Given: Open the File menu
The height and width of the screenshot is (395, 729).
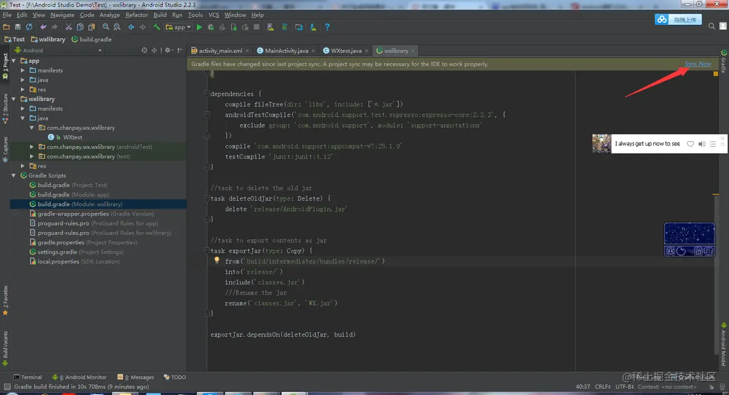Looking at the screenshot, I should 8,15.
